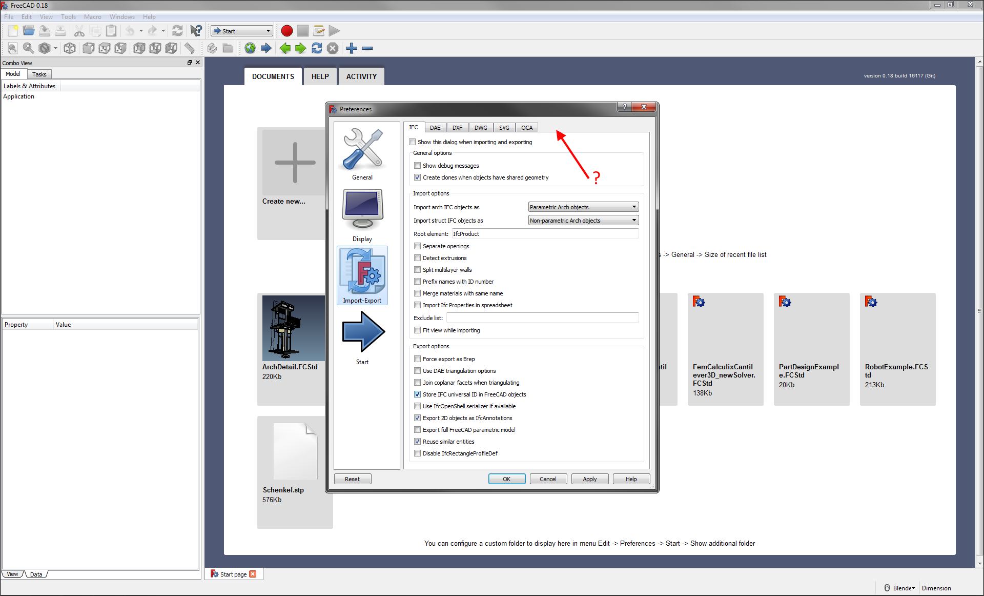Open the ArchDetail.FCStd thumbnail
This screenshot has width=984, height=596.
pyautogui.click(x=294, y=328)
